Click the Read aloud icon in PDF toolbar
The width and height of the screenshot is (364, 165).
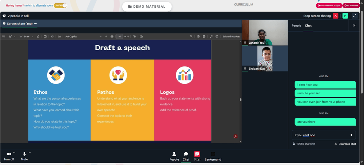(x=52, y=36)
